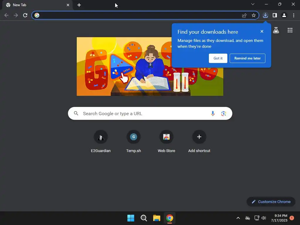Open the Google site info icon in the address bar
The height and width of the screenshot is (225, 300).
[37, 15]
